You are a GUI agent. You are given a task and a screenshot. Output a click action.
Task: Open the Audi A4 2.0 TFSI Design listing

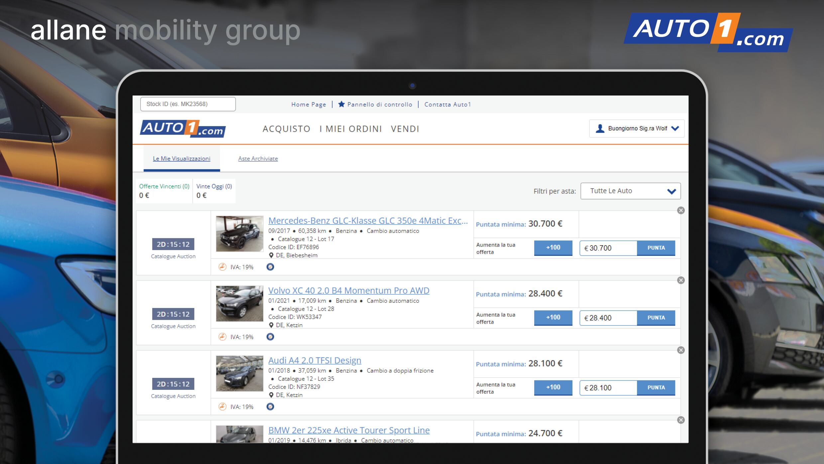[x=315, y=360]
